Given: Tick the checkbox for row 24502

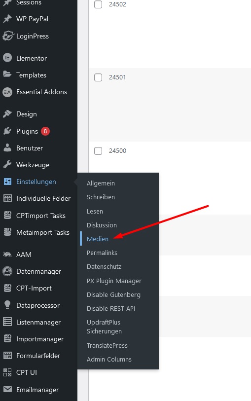Looking at the screenshot, I should 98,4.
